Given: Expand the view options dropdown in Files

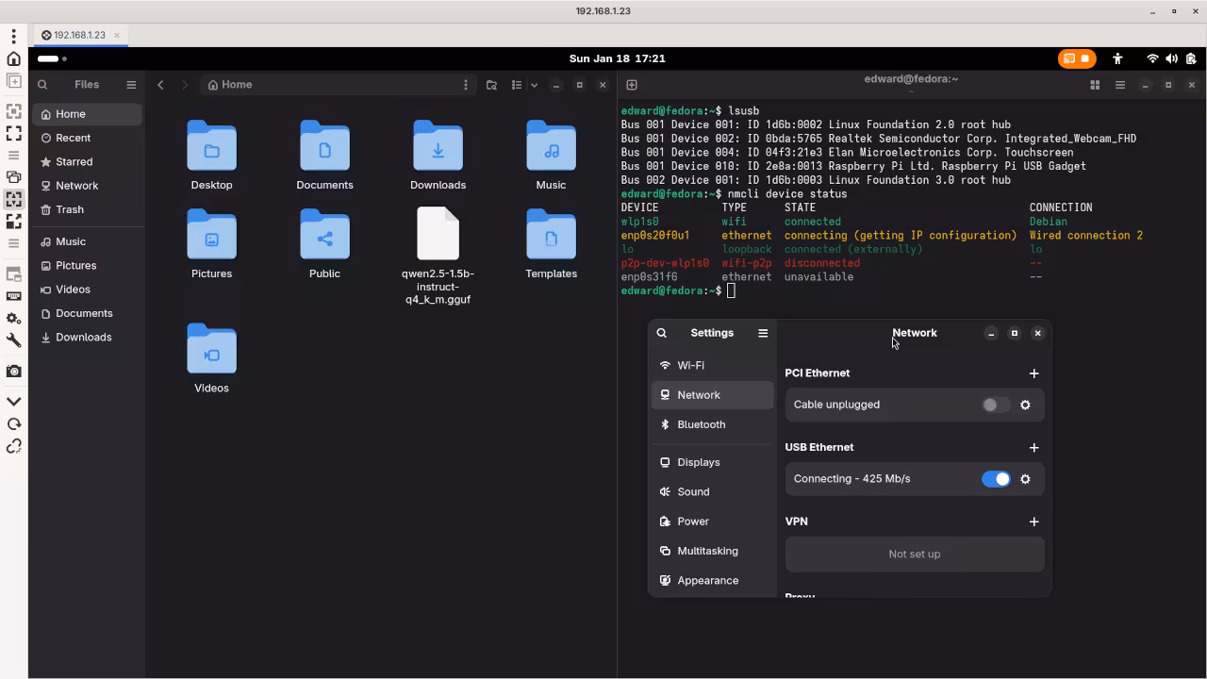Looking at the screenshot, I should tap(534, 85).
